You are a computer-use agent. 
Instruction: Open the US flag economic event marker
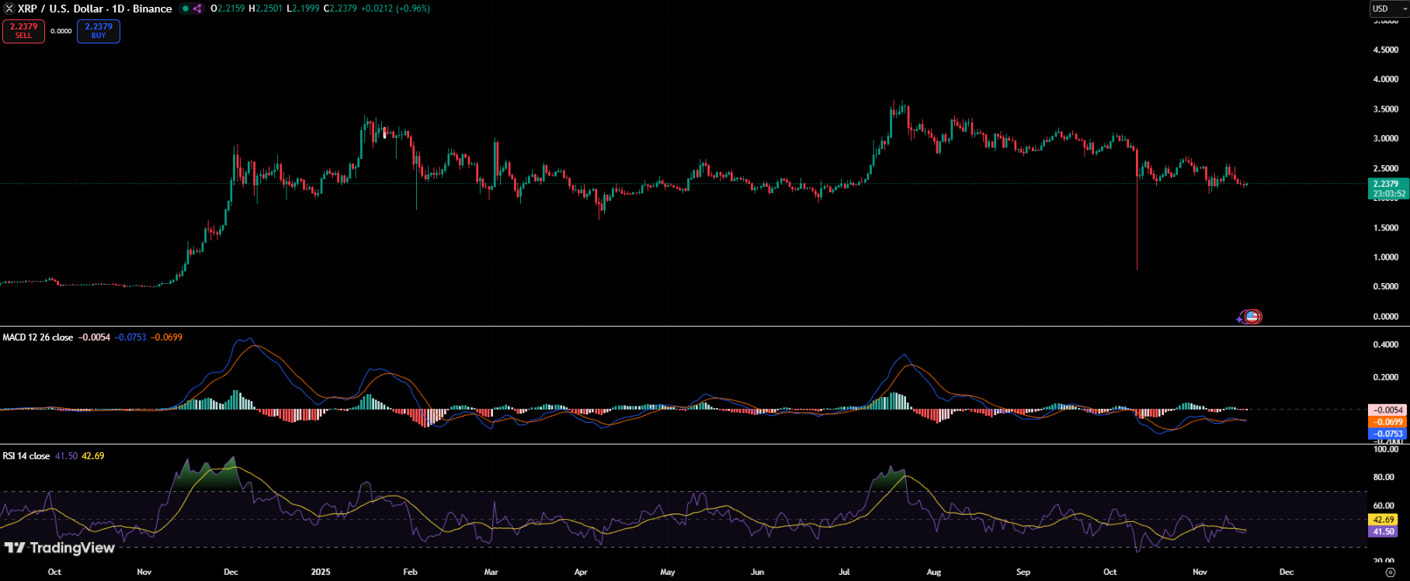[x=1252, y=316]
